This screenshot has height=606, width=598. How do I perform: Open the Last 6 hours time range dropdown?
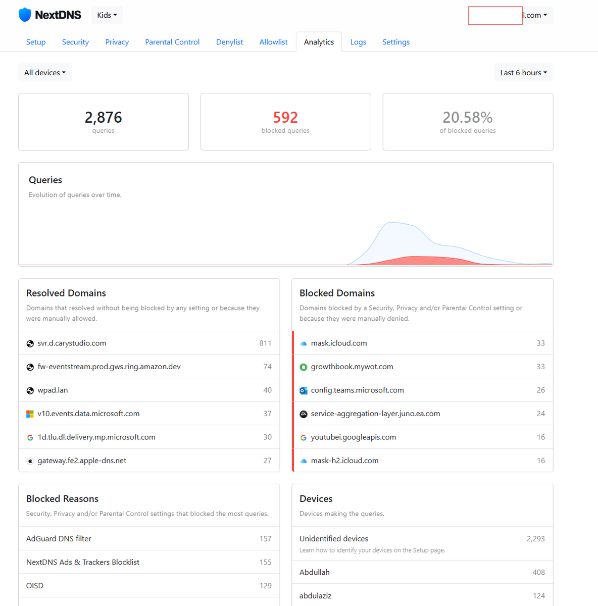coord(524,73)
